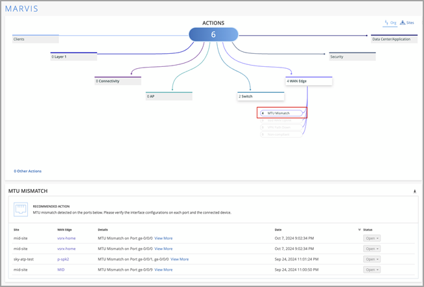Choose the MTU Mismatch action pill
Image resolution: width=424 pixels, height=287 pixels.
(282, 113)
